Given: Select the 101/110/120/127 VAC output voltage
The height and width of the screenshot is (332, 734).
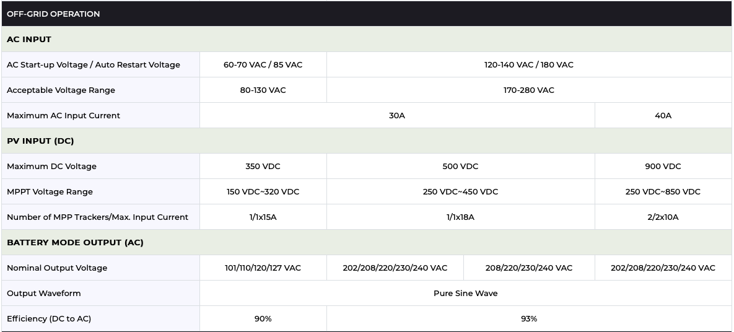Looking at the screenshot, I should coord(263,268).
